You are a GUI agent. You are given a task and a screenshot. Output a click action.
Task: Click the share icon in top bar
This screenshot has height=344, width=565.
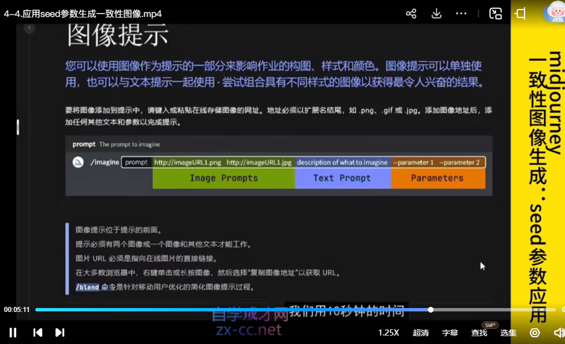(x=411, y=13)
